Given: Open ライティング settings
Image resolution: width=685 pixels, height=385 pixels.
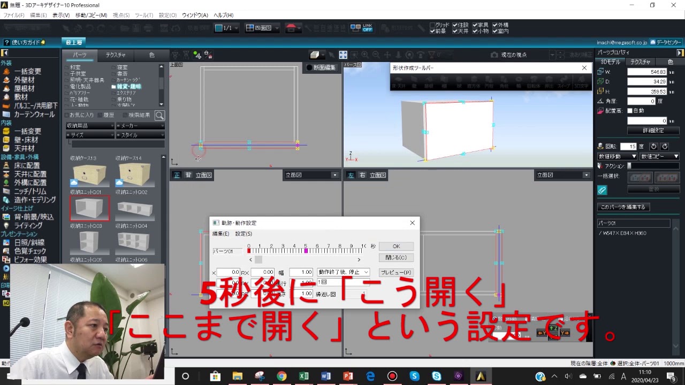Looking at the screenshot, I should [x=28, y=226].
